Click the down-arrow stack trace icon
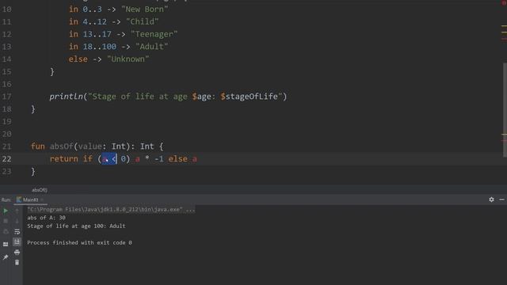Screen dimensions: 507x285 tap(17, 221)
